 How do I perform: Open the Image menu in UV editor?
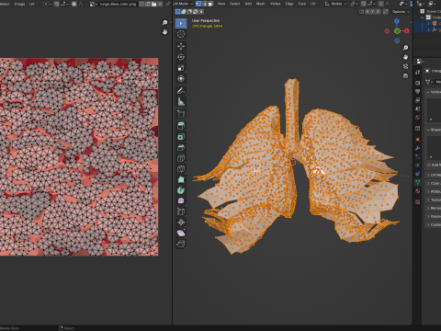[19, 4]
